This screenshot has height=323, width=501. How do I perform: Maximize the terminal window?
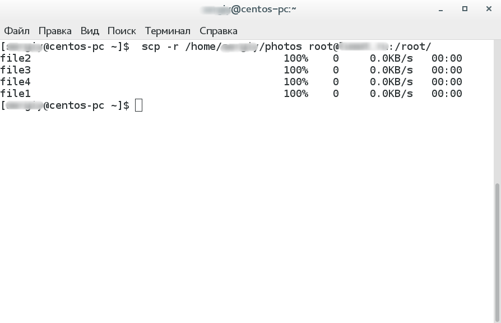coord(465,10)
